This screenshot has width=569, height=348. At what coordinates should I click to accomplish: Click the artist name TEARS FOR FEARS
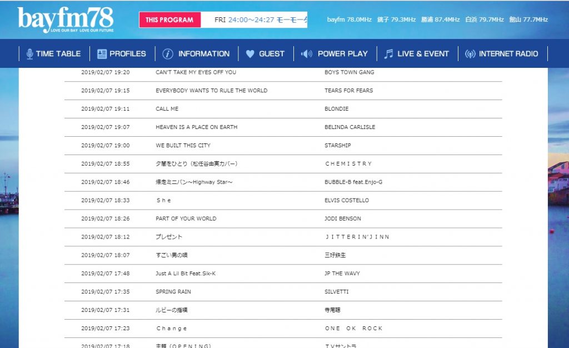348,91
